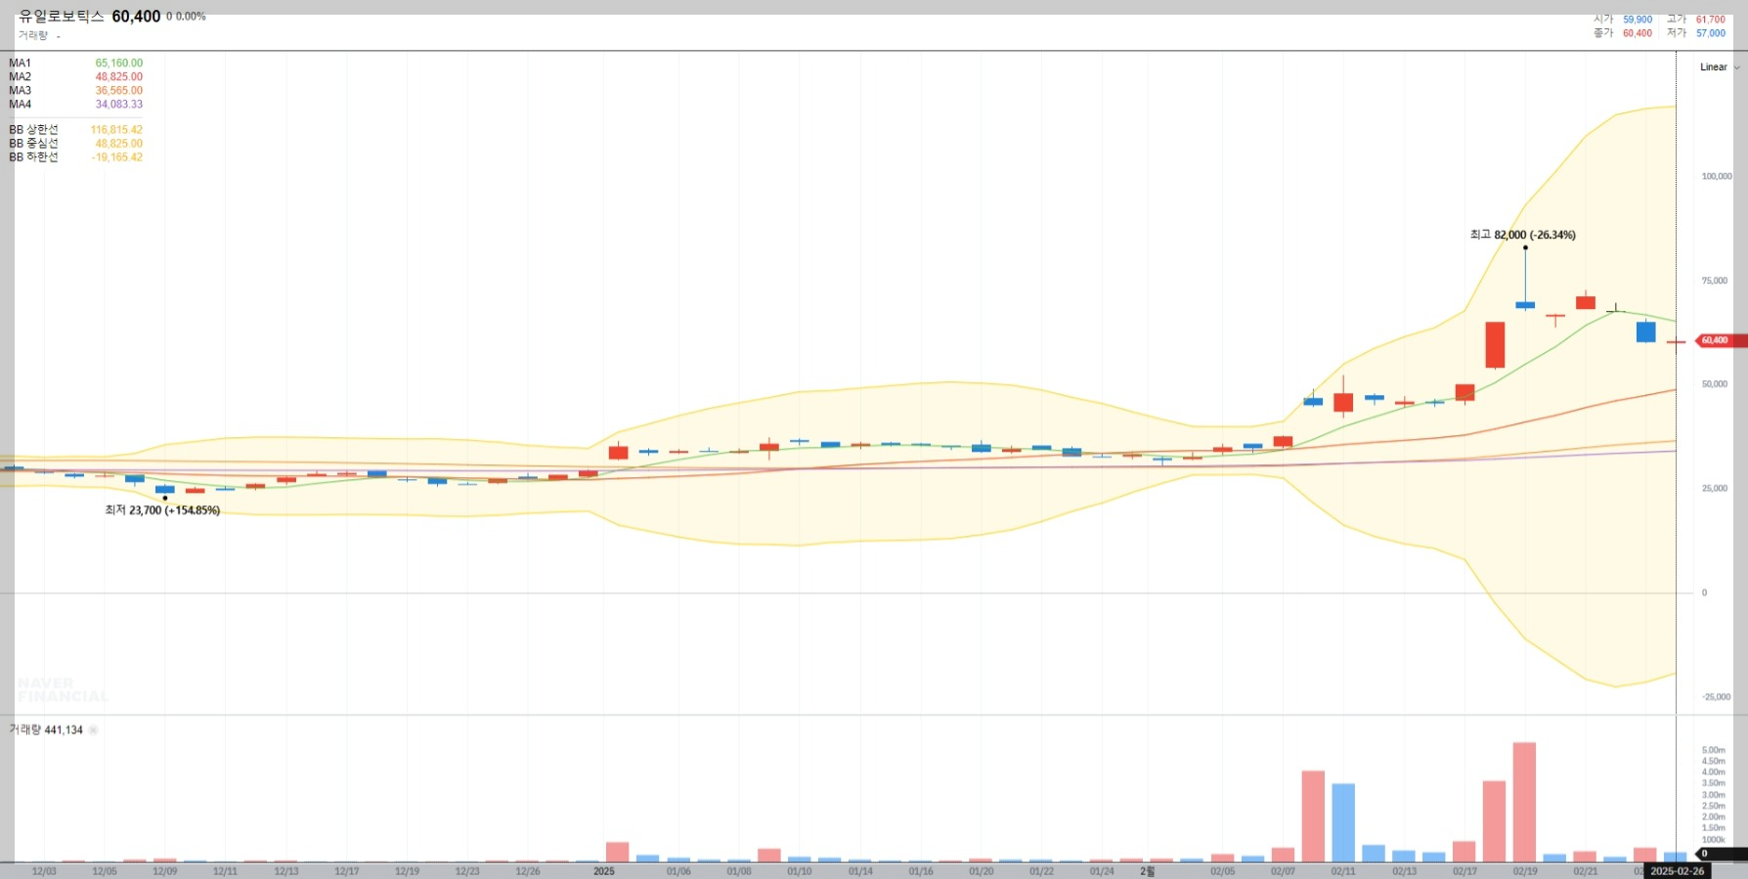Click the 1000k volume axis label
The height and width of the screenshot is (879, 1748).
coord(1714,840)
